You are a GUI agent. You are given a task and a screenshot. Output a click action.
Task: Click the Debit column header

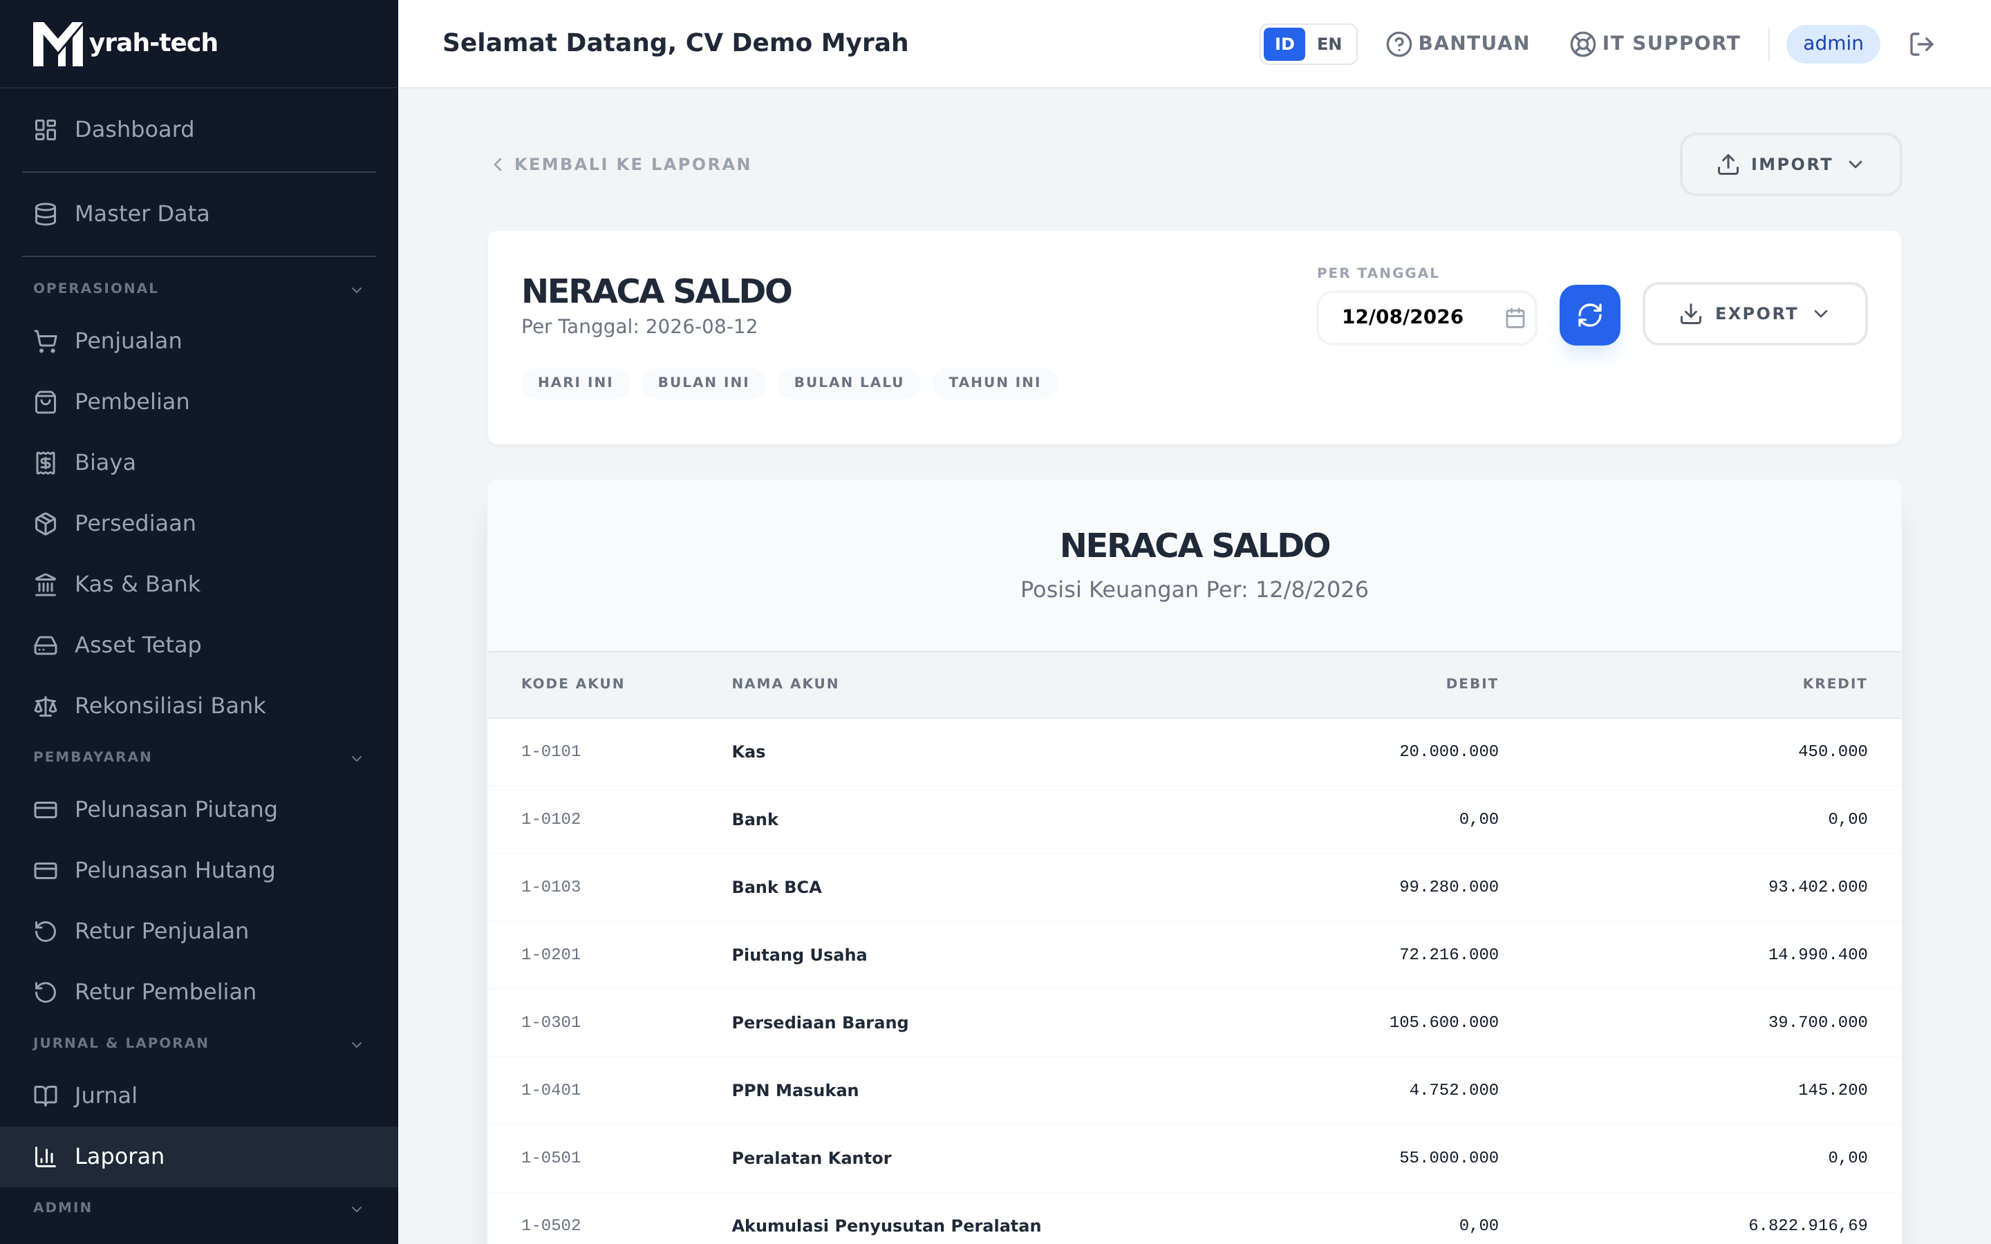point(1472,684)
